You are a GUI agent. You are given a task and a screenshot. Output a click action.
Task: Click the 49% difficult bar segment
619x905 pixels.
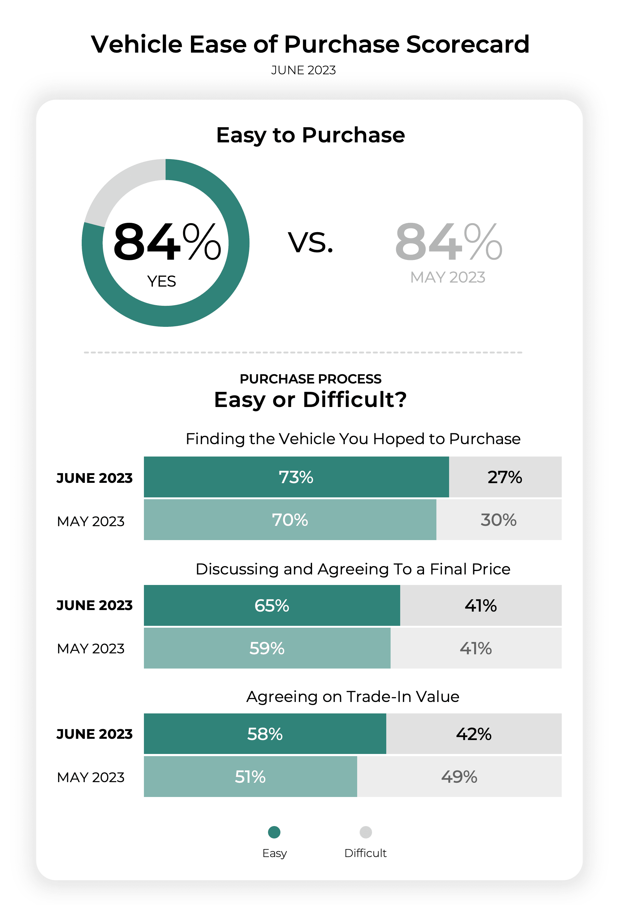tap(459, 777)
